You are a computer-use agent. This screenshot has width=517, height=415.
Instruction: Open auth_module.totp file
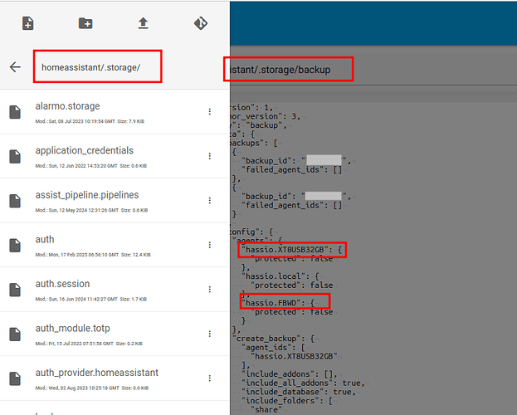[115, 334]
